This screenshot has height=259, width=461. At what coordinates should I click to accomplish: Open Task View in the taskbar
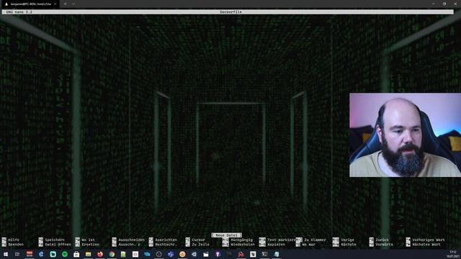coord(17,254)
